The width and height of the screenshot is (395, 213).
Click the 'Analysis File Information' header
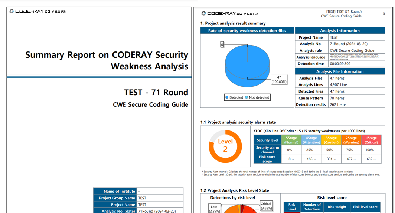coord(340,71)
